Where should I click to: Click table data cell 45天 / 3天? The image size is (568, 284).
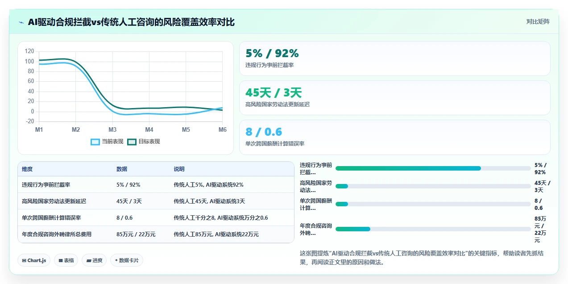tap(129, 201)
